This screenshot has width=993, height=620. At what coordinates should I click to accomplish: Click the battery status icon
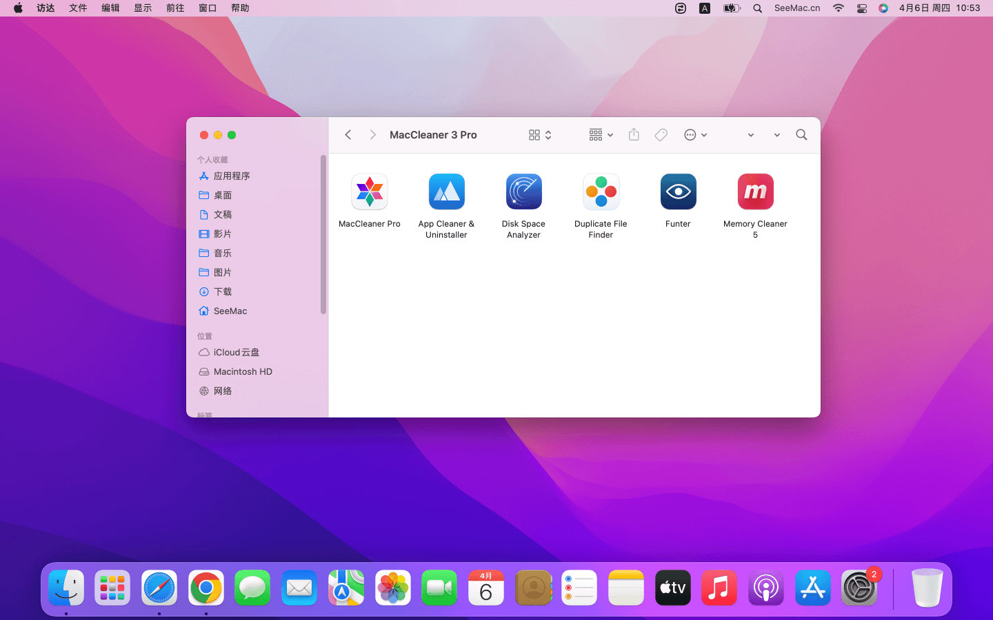point(732,8)
